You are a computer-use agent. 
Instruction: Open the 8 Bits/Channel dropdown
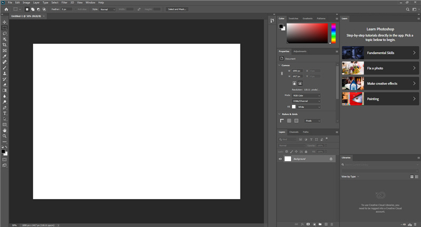[x=306, y=101]
